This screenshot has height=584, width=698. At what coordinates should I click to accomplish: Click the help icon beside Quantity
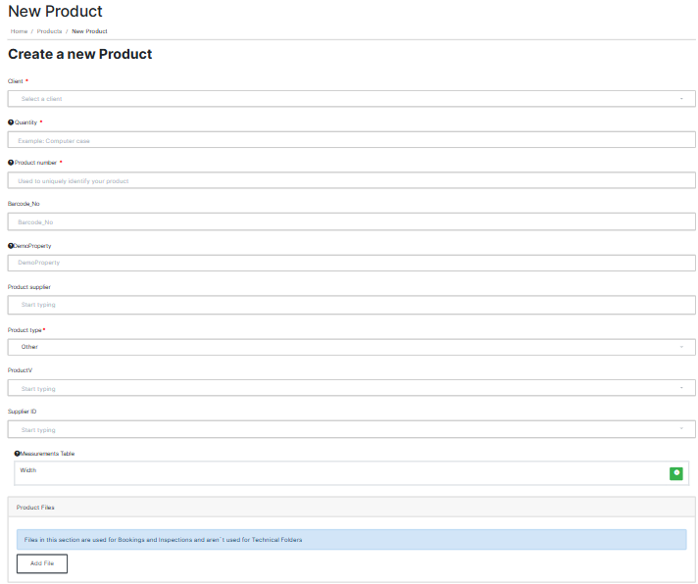coord(11,122)
